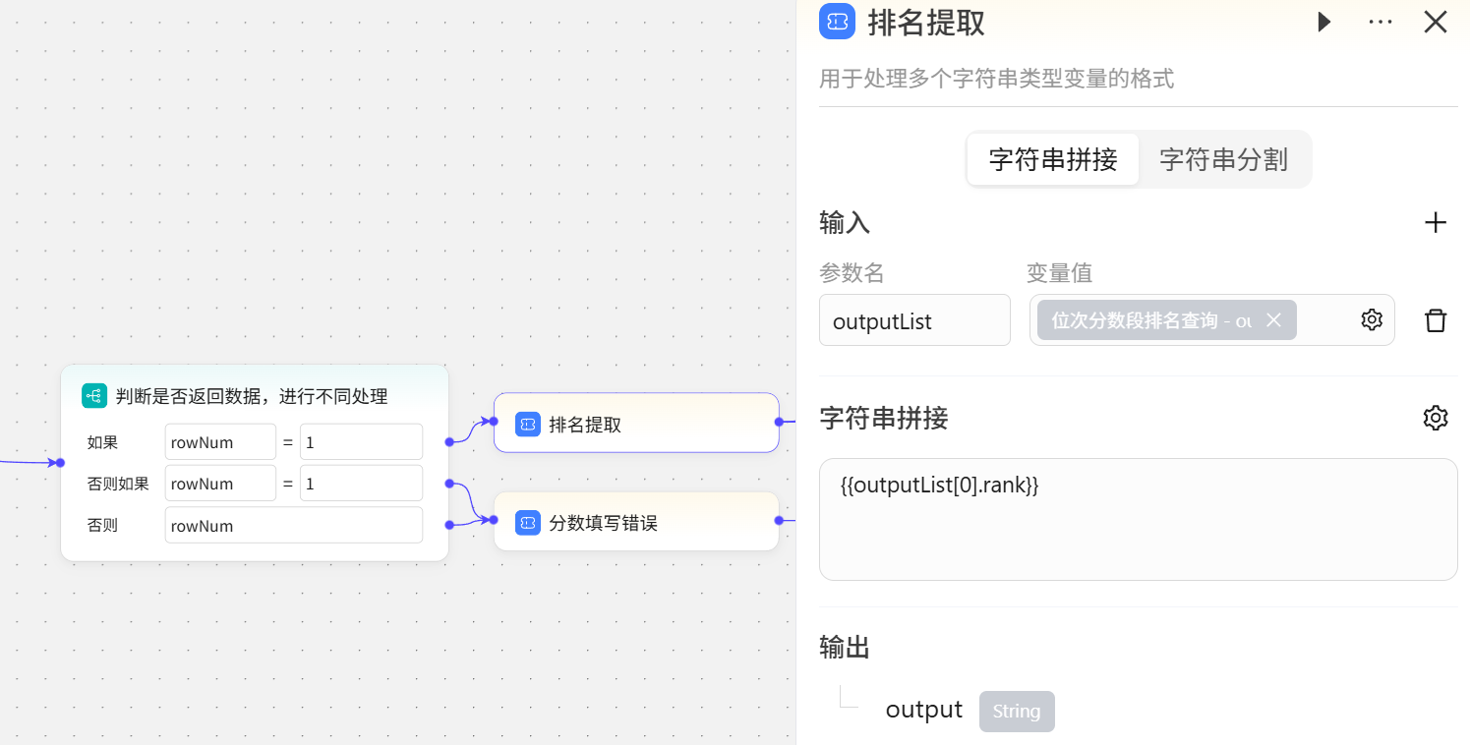Open the 字符串拼接 settings gear

pyautogui.click(x=1436, y=418)
